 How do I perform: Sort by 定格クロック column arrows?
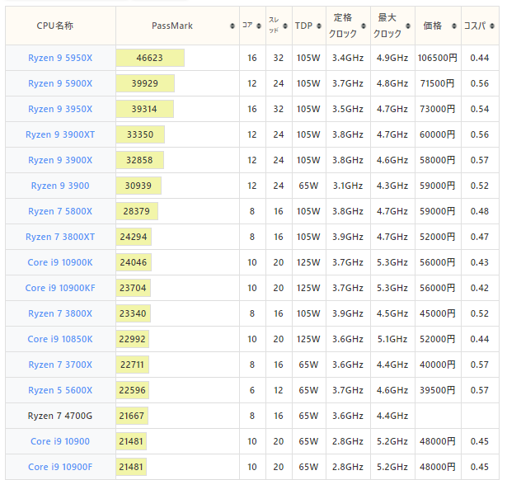[x=364, y=26]
